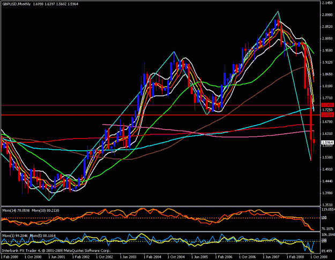335x260 pixels.
Task: Click the 1 Feb 2002 date label
Action: tap(80, 257)
